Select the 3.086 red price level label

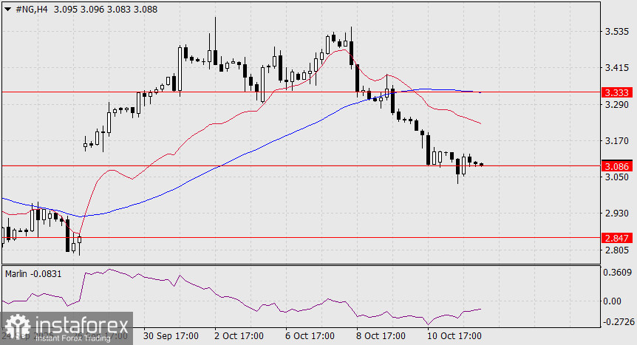617,166
